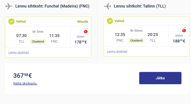191x104 pixels.
Task: Continue booking with the Jätka button
Action: pos(160,78)
